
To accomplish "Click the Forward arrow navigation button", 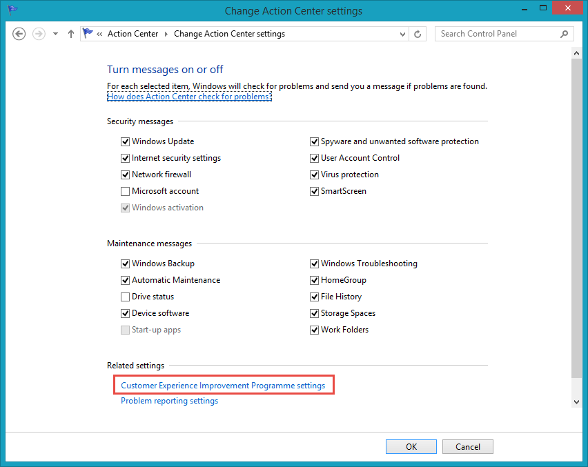I will coord(39,34).
